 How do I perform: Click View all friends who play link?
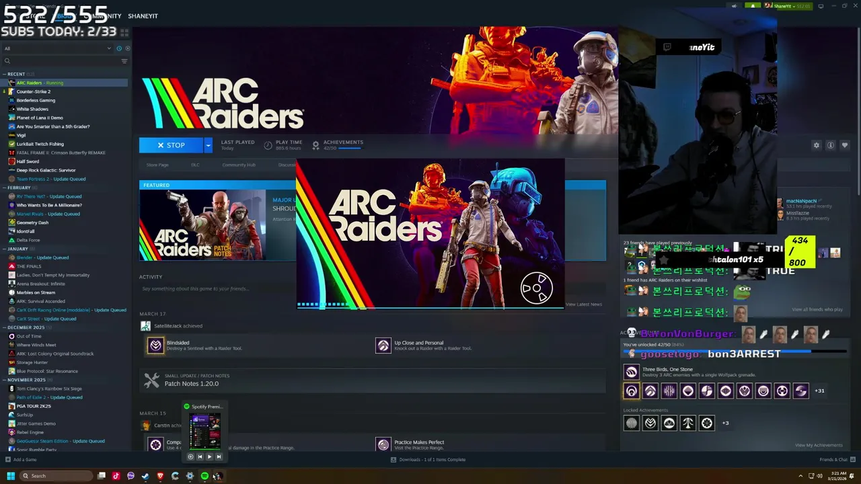tap(817, 309)
